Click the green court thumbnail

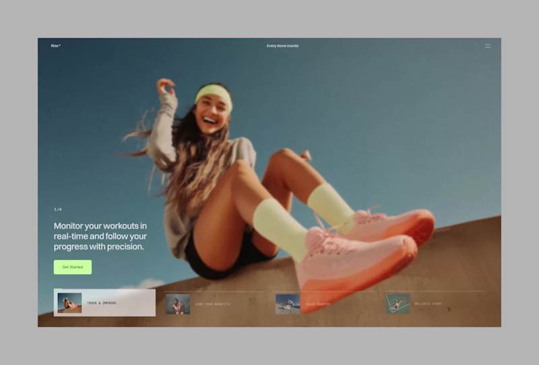[398, 304]
